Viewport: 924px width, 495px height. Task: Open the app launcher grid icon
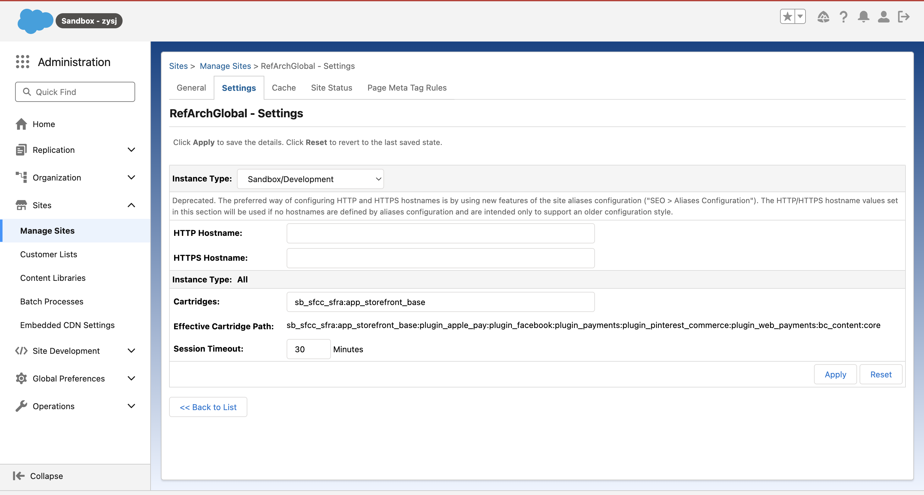tap(23, 62)
